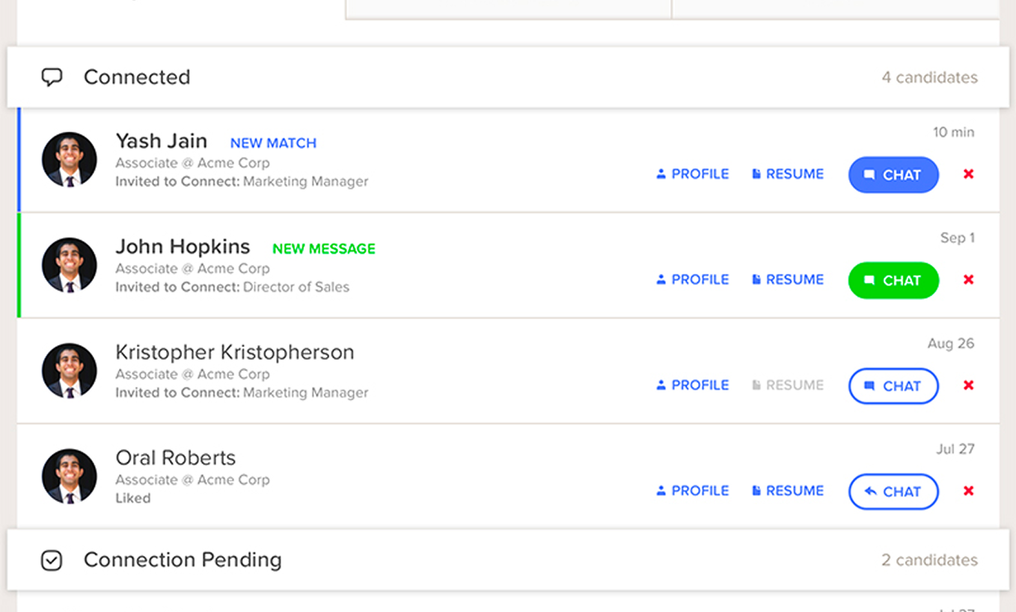Expand the Connection Pending section header
Viewport: 1016px width, 612px height.
[508, 560]
